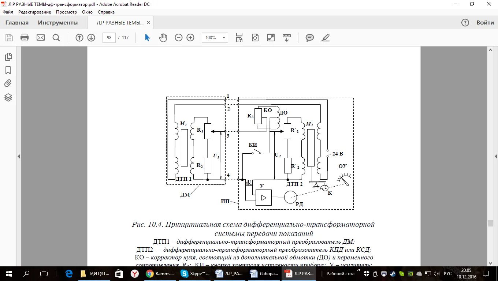Click the vertical scrollbar thumb
Image resolution: width=498 pixels, height=281 pixels.
coord(490,224)
